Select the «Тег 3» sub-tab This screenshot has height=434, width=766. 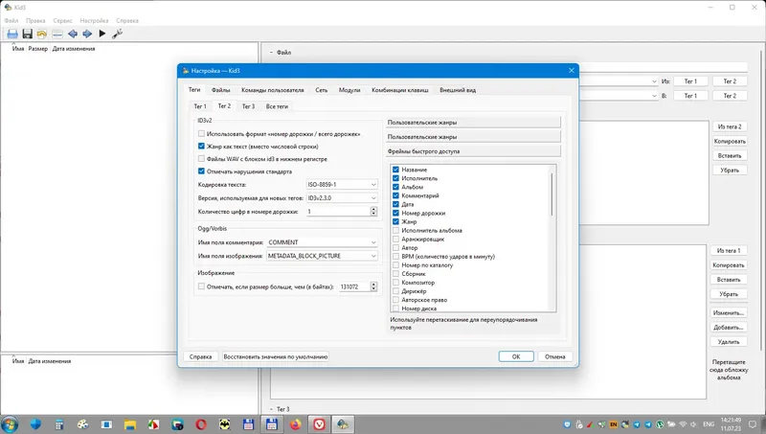[248, 106]
